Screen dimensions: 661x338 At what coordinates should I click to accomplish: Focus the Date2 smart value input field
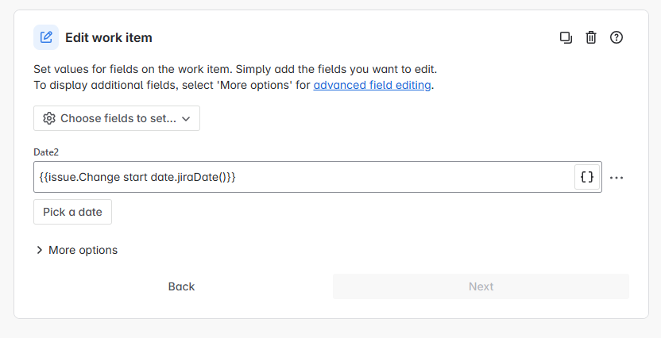(x=303, y=177)
